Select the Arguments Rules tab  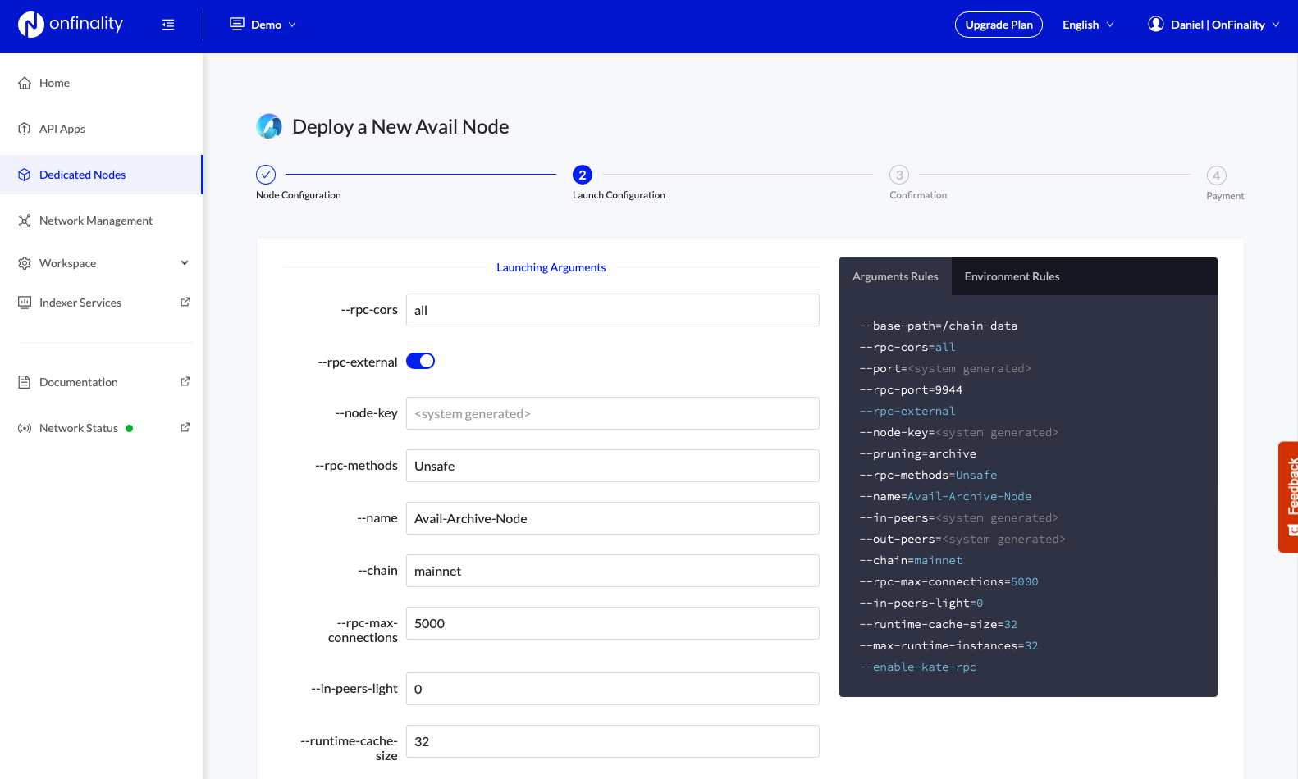tap(895, 276)
